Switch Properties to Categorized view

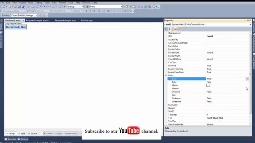point(166,29)
